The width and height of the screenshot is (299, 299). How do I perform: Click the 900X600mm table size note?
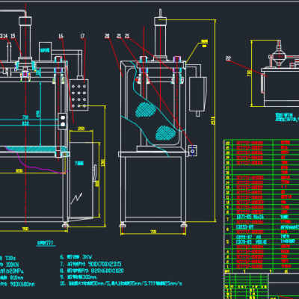click(22, 284)
